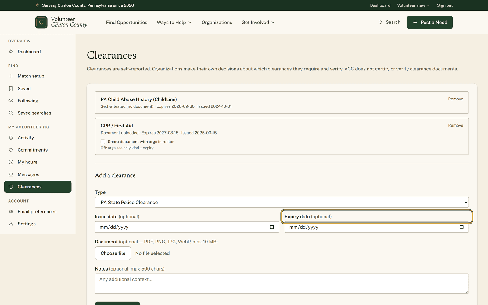Open Commitments in the sidebar

coord(38,150)
